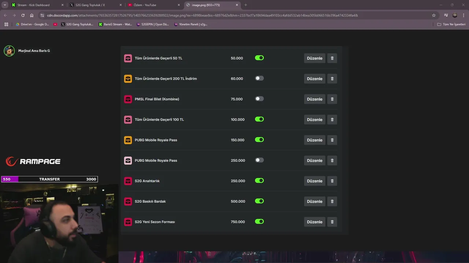Disable toggle for 150.000 PUBG Royale Pass
This screenshot has height=263, width=469.
click(259, 140)
